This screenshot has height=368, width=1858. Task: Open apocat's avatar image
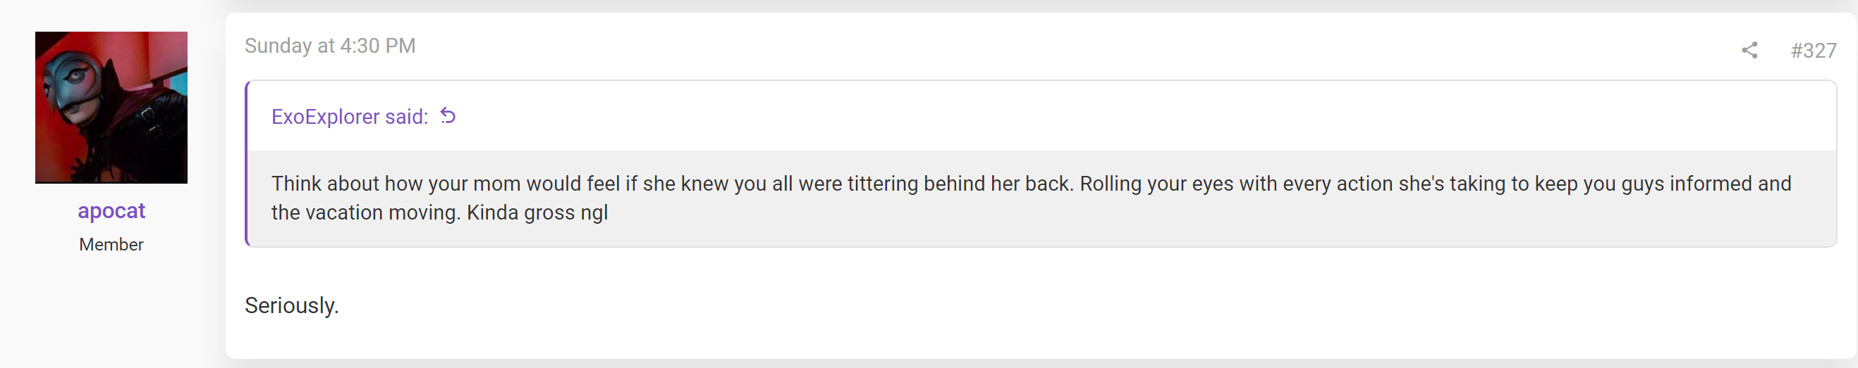click(x=111, y=107)
